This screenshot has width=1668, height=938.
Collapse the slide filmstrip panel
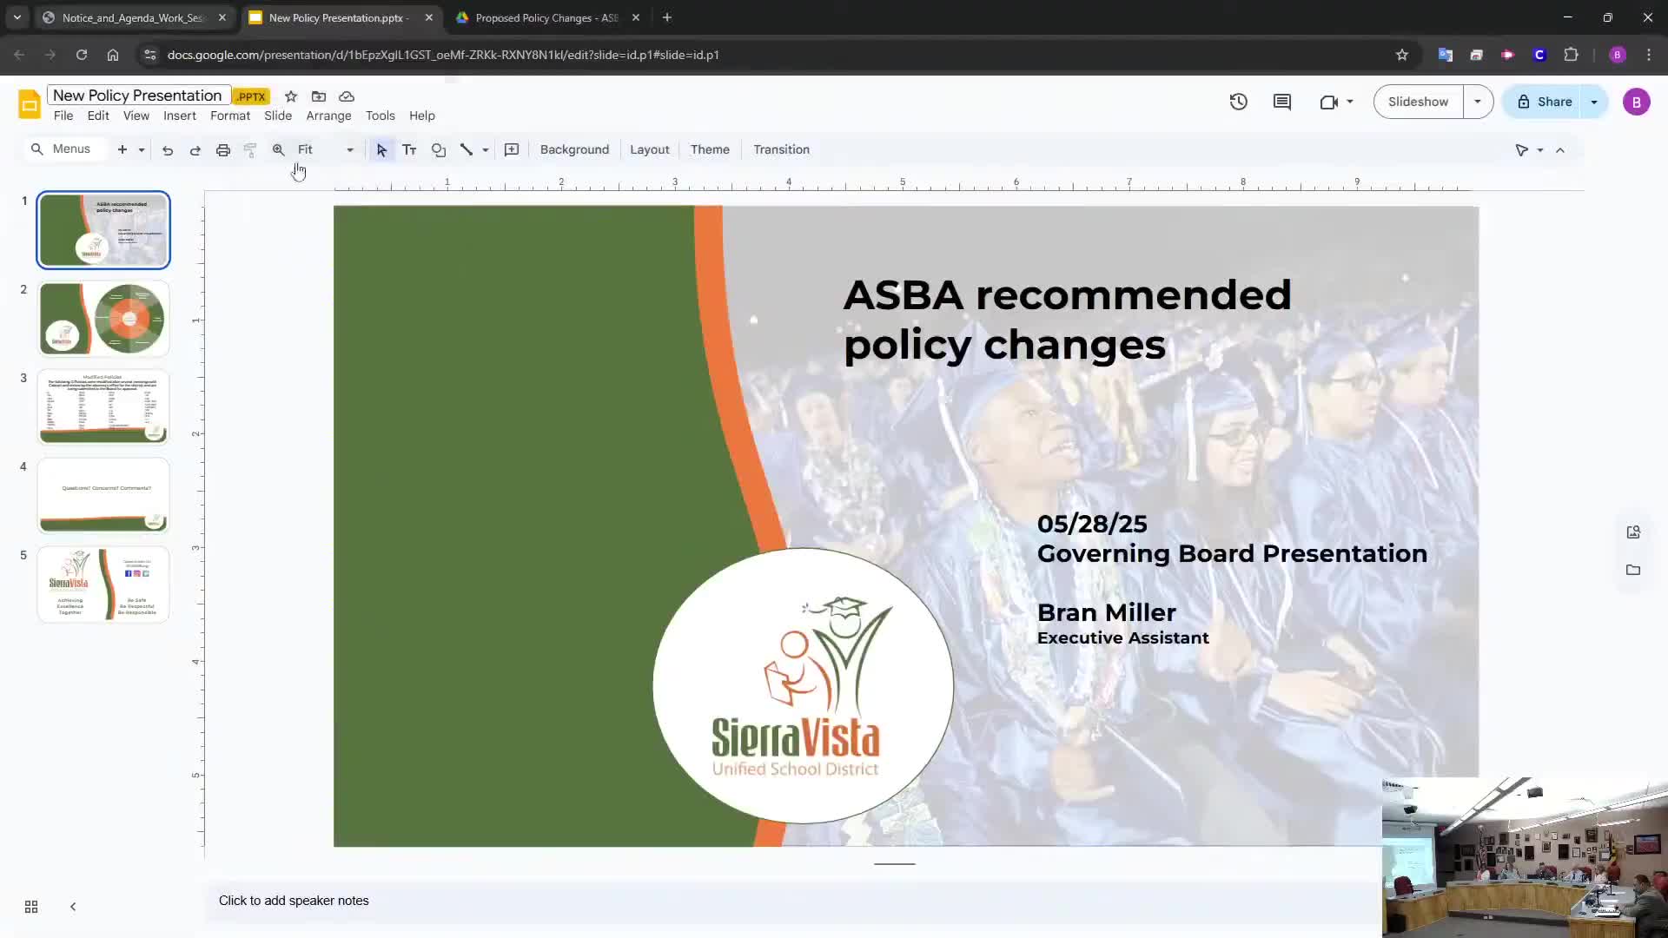click(x=73, y=907)
